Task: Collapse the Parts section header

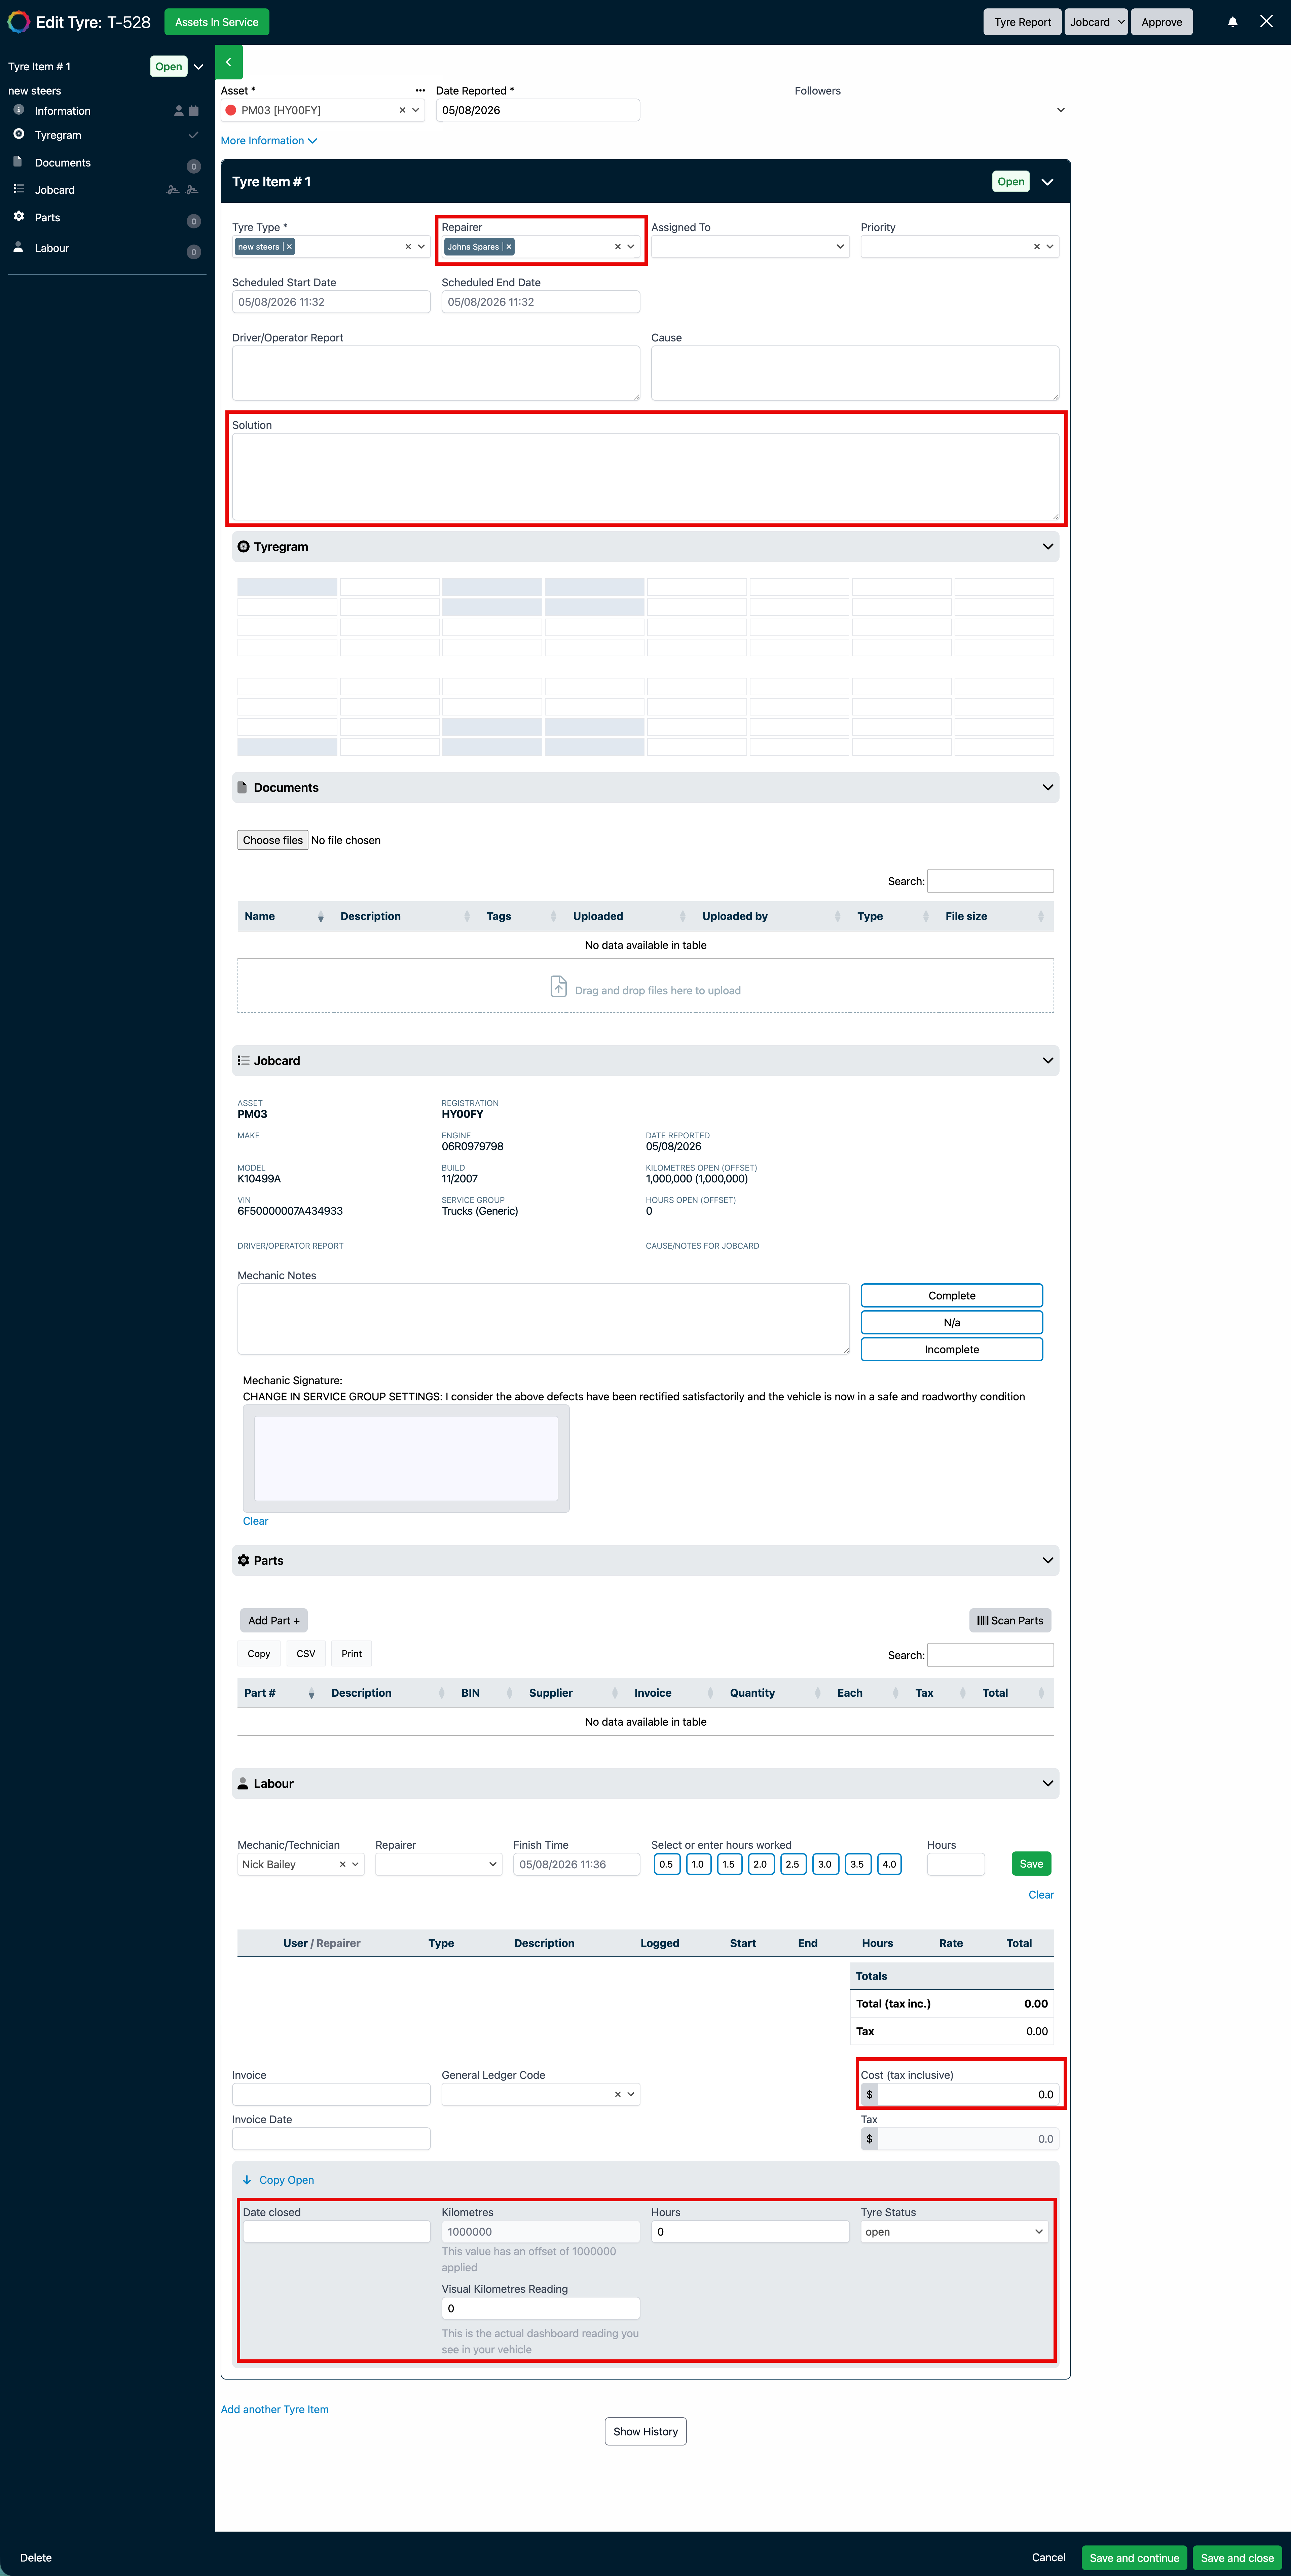Action: pyautogui.click(x=645, y=1560)
